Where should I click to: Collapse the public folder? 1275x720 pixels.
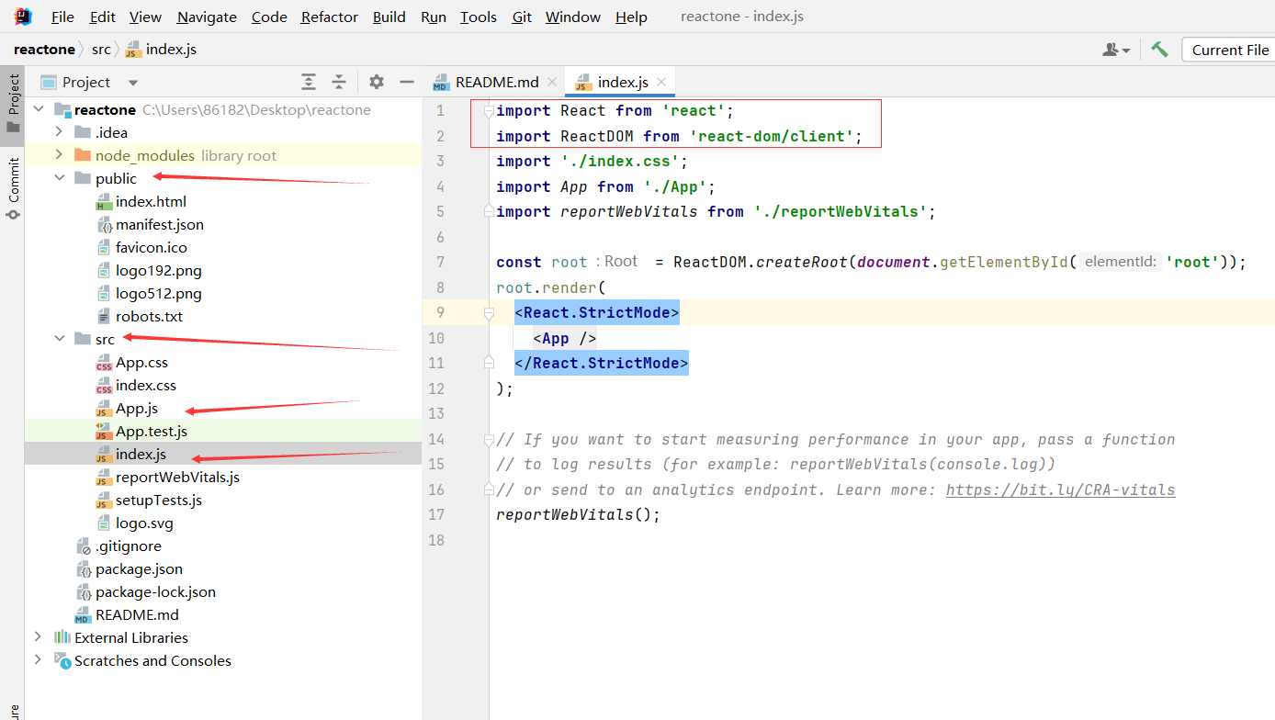[59, 178]
